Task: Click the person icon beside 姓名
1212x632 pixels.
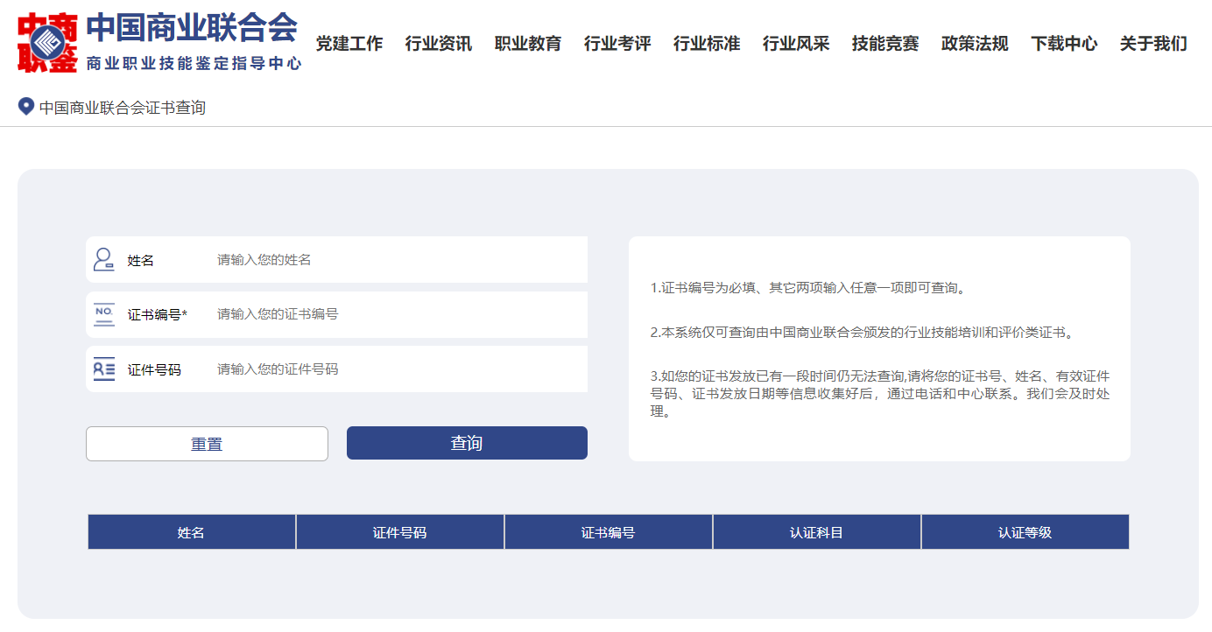Action: tap(104, 259)
